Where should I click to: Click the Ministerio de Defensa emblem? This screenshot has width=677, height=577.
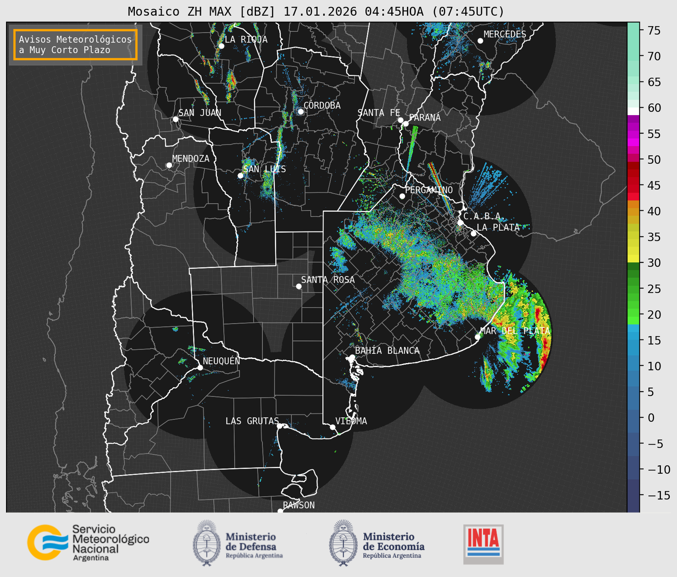[206, 543]
